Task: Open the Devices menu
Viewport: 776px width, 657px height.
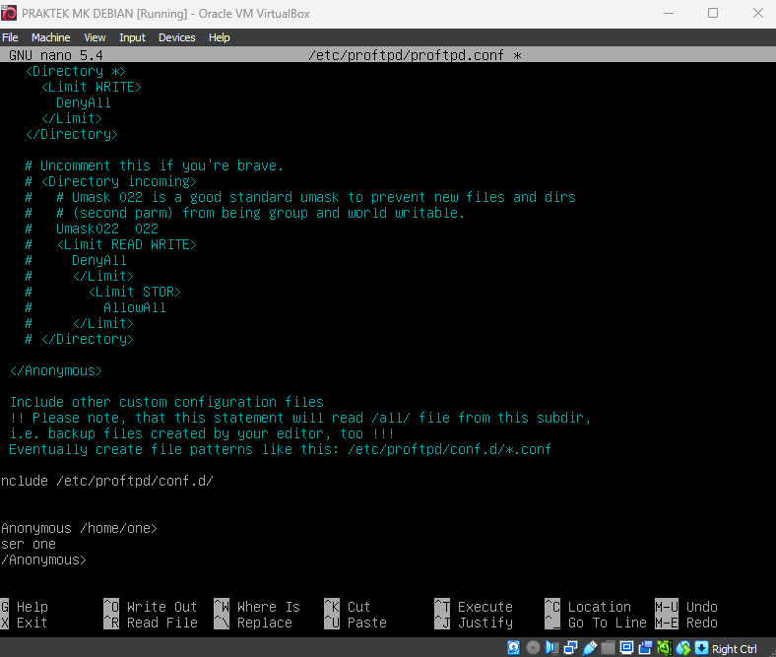Action: point(176,37)
